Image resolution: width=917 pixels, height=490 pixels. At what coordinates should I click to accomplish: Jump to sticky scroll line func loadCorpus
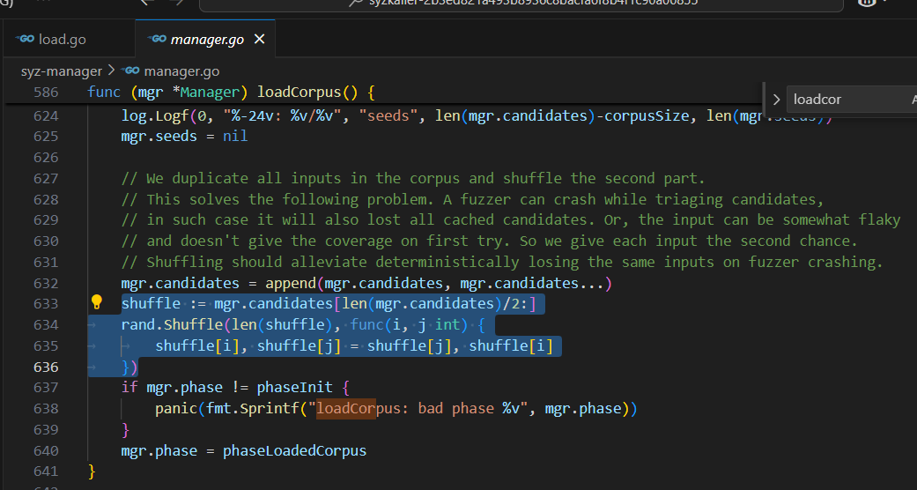tap(231, 92)
